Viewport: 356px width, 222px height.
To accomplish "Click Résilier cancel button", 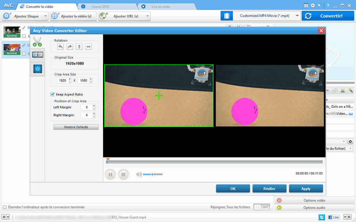I will point(269,189).
